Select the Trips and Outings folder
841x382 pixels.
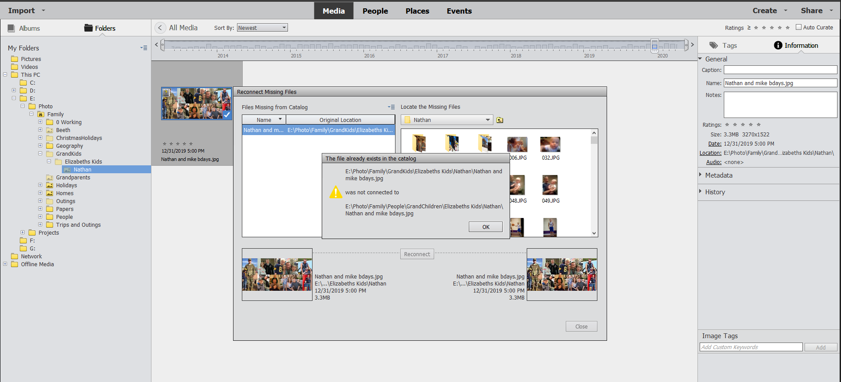(78, 225)
